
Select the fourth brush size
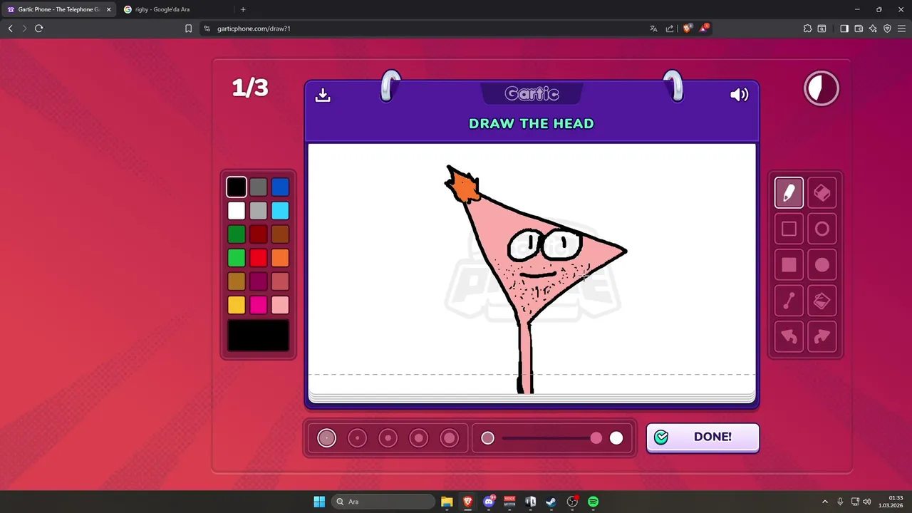pyautogui.click(x=419, y=438)
